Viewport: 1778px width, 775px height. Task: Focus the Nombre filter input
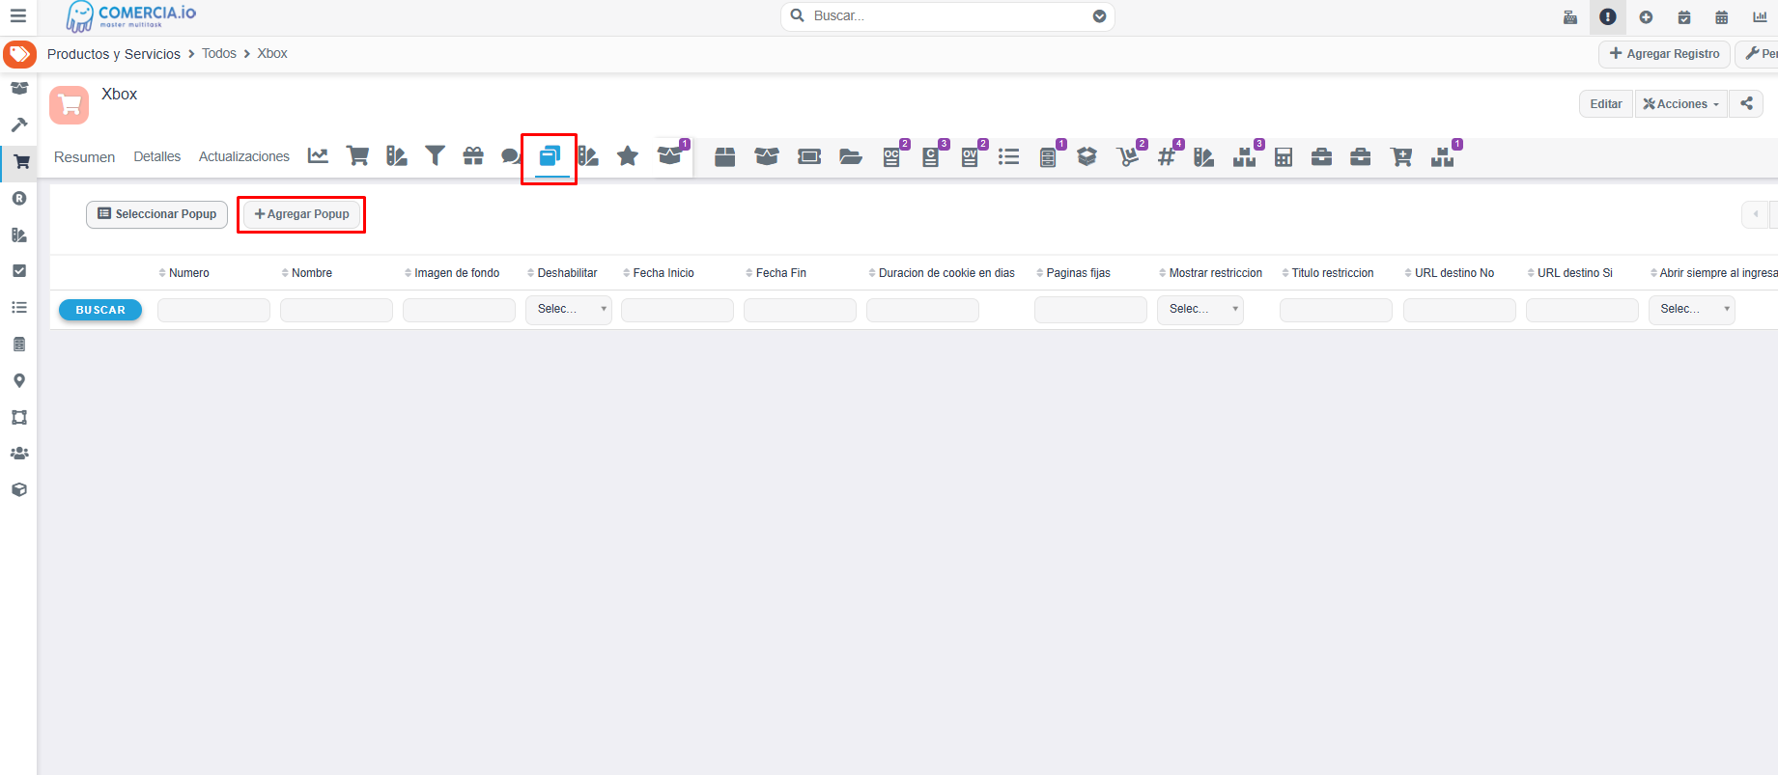pos(336,310)
